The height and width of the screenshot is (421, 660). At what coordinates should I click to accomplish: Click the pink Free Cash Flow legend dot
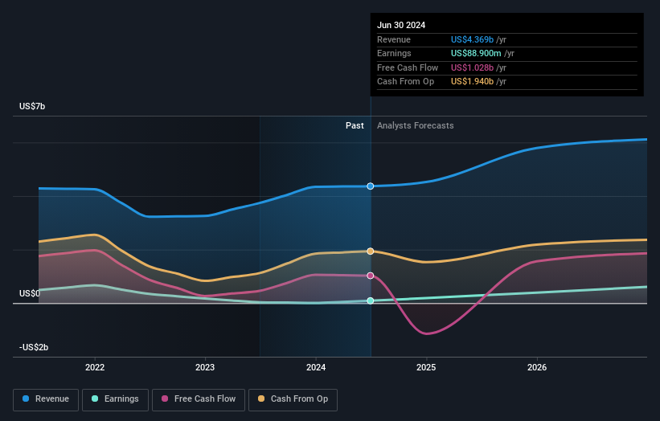[165, 399]
